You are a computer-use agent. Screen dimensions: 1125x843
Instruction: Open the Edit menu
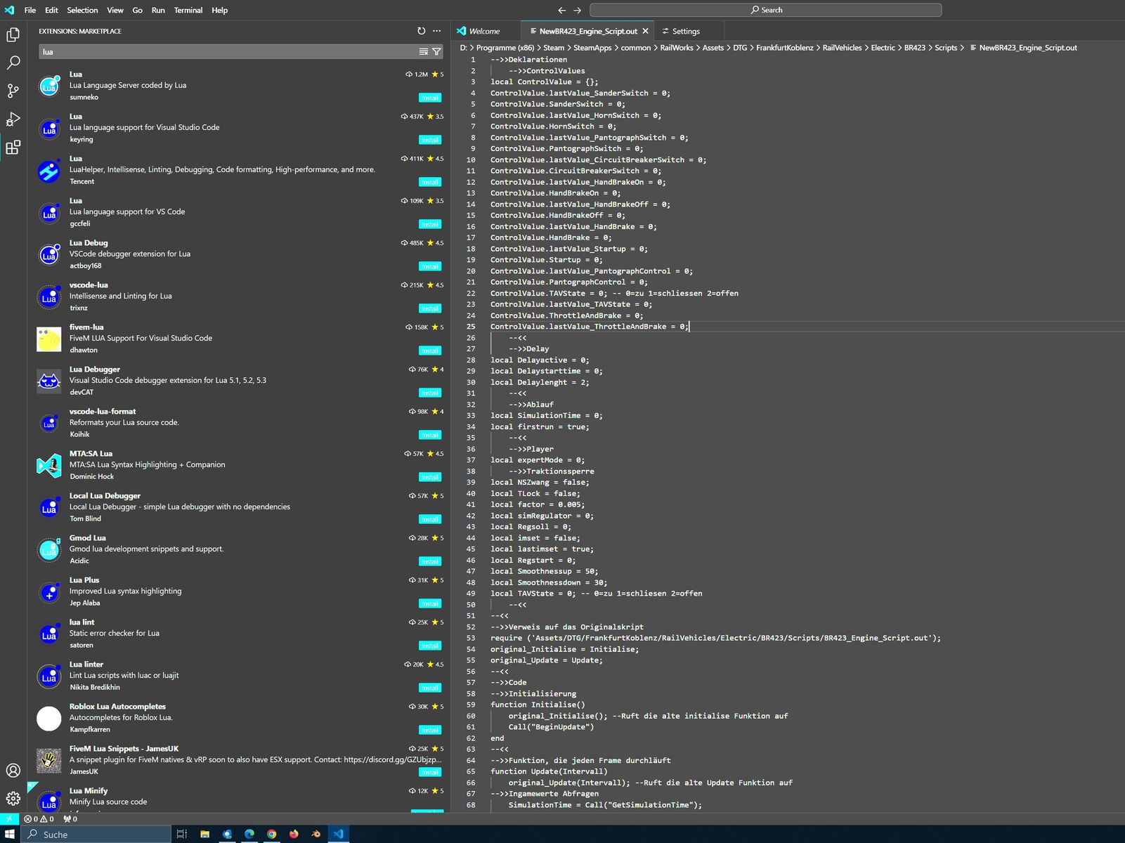[52, 10]
